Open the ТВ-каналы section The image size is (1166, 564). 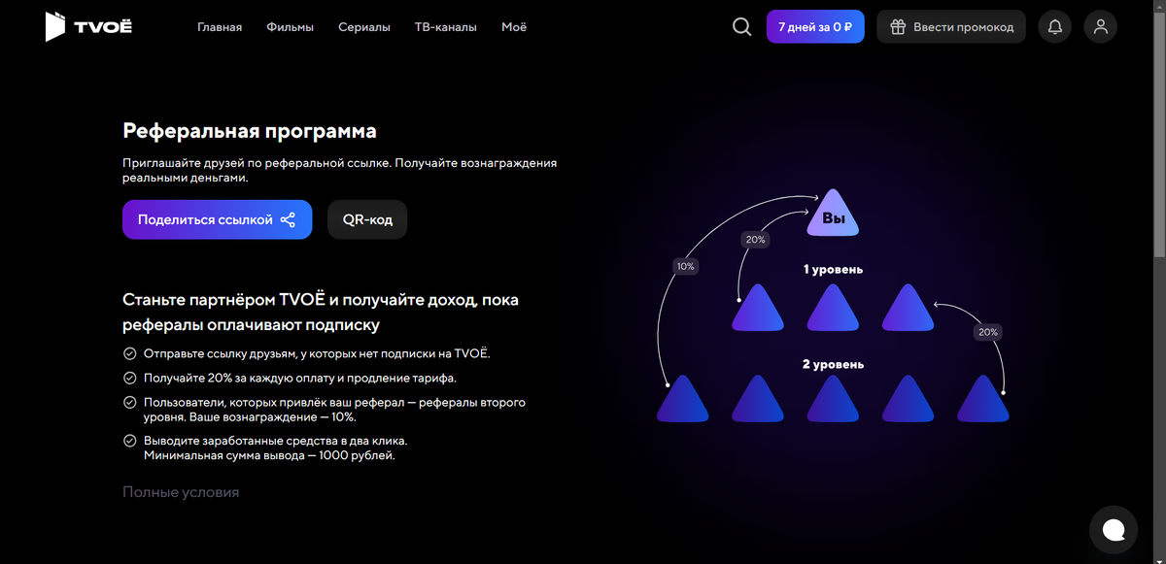point(446,26)
